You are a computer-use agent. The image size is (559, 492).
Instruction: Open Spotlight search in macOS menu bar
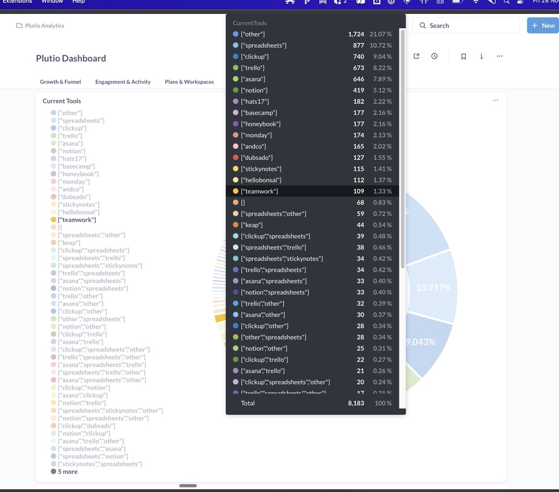coord(506,2)
